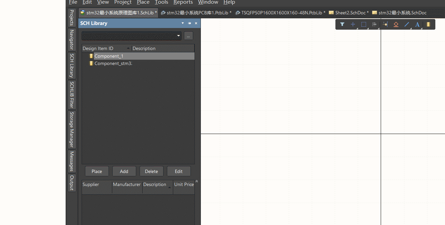Open the Place menu
The width and height of the screenshot is (445, 225).
pyautogui.click(x=143, y=2)
